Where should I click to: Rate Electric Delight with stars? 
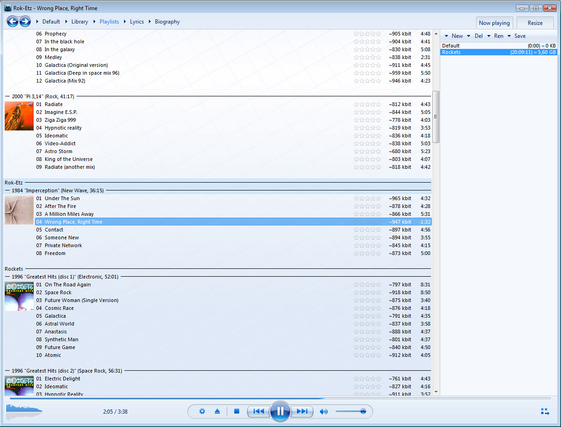(x=367, y=379)
